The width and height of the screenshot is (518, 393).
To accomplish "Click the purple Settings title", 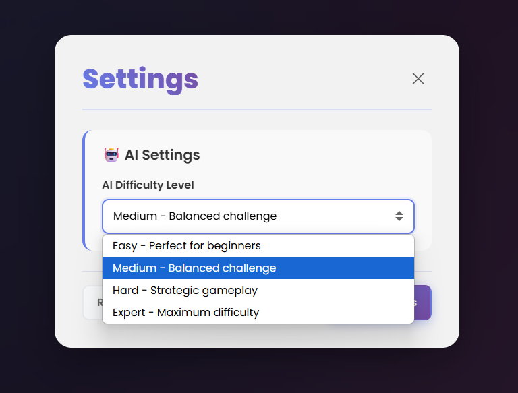I will pos(140,80).
